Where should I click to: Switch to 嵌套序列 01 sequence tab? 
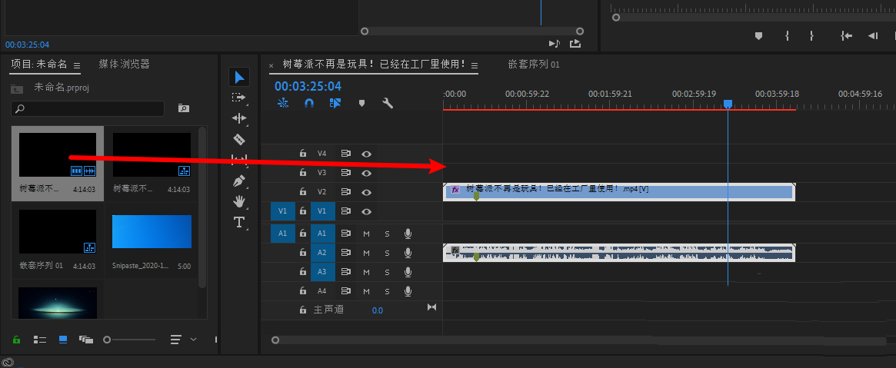pos(534,65)
